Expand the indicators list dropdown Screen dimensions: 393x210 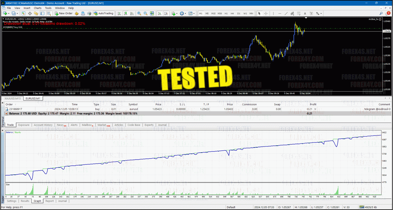(x=177, y=13)
